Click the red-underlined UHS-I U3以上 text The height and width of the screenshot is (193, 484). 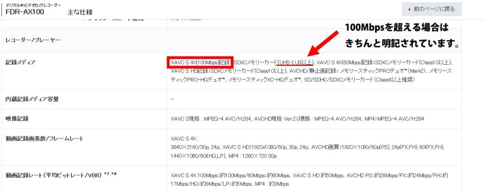click(x=295, y=62)
